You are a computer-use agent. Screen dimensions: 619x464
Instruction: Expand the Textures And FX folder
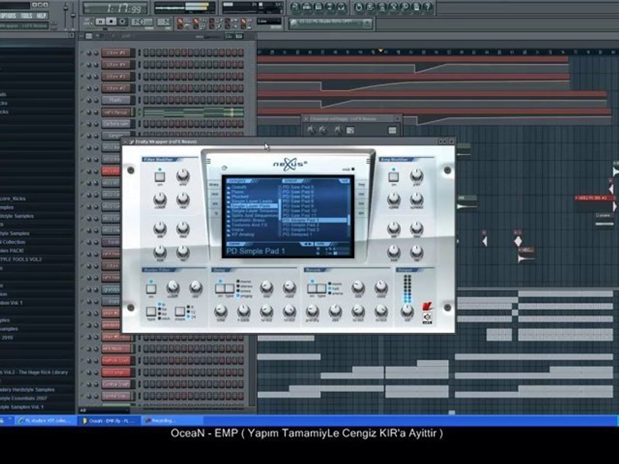[248, 225]
